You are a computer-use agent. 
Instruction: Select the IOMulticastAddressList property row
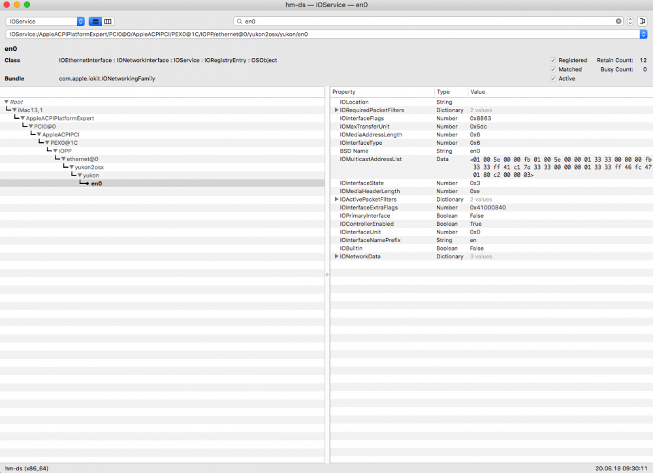[x=492, y=167]
